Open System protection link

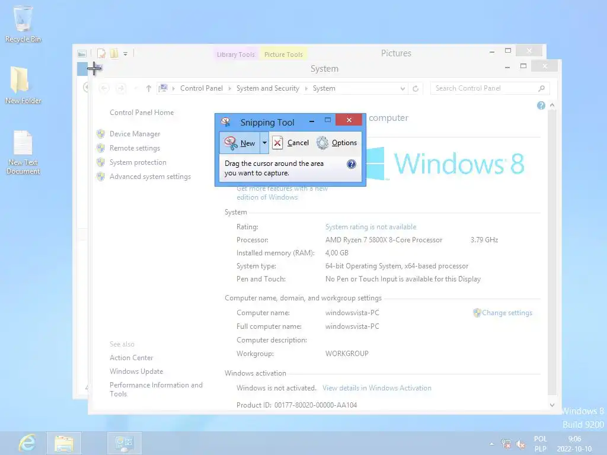click(138, 162)
